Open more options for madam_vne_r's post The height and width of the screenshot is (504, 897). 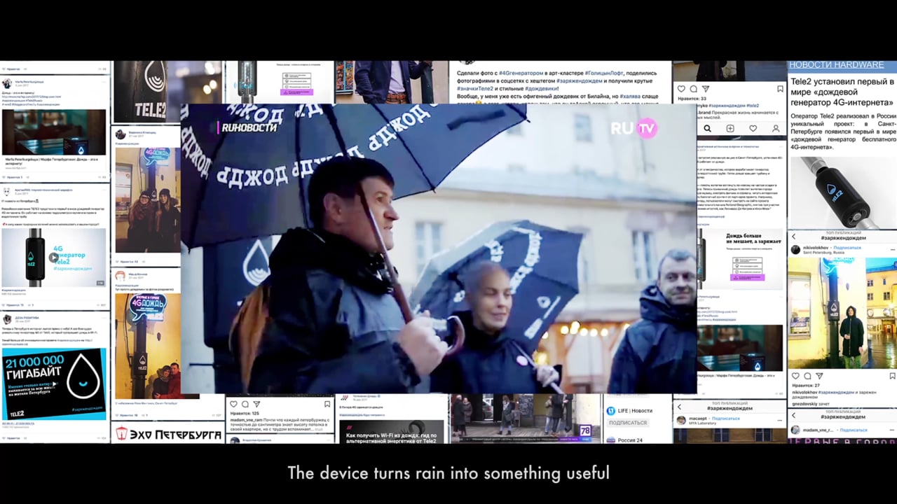[x=892, y=430]
